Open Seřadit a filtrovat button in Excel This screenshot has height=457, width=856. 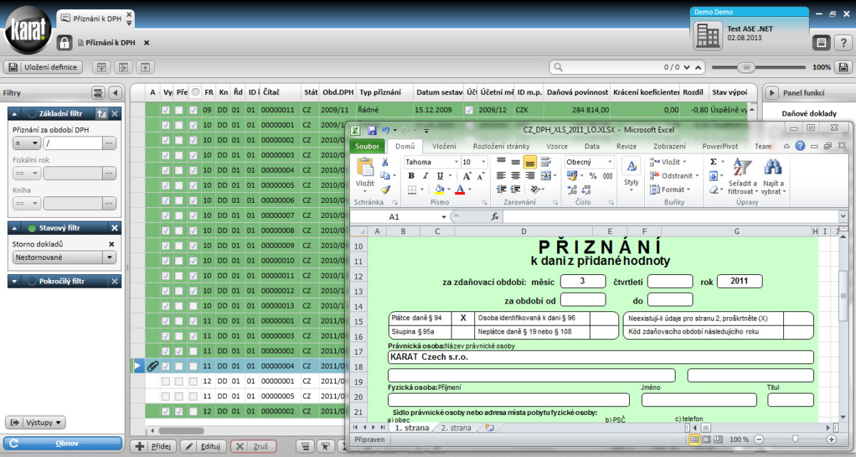742,176
